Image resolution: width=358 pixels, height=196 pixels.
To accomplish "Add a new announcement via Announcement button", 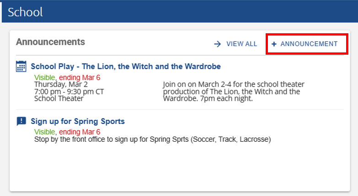I will pyautogui.click(x=309, y=44).
